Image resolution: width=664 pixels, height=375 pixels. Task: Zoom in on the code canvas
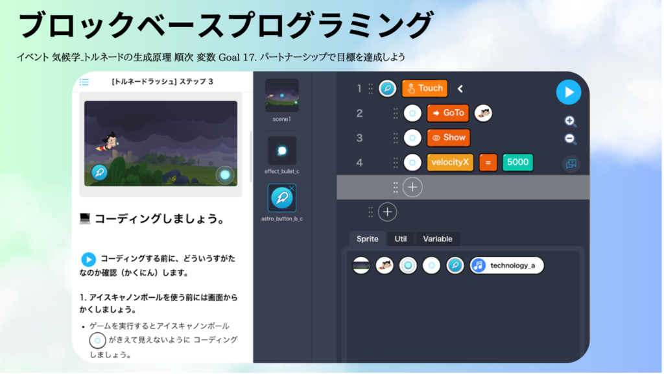tap(569, 121)
